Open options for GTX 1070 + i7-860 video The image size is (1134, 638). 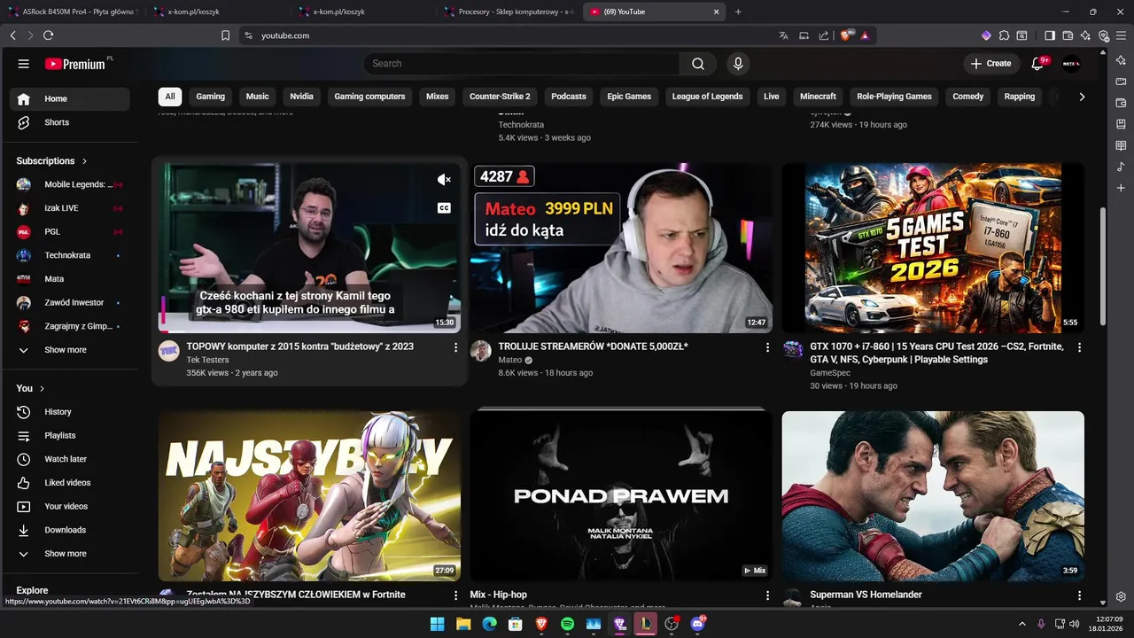[1079, 347]
